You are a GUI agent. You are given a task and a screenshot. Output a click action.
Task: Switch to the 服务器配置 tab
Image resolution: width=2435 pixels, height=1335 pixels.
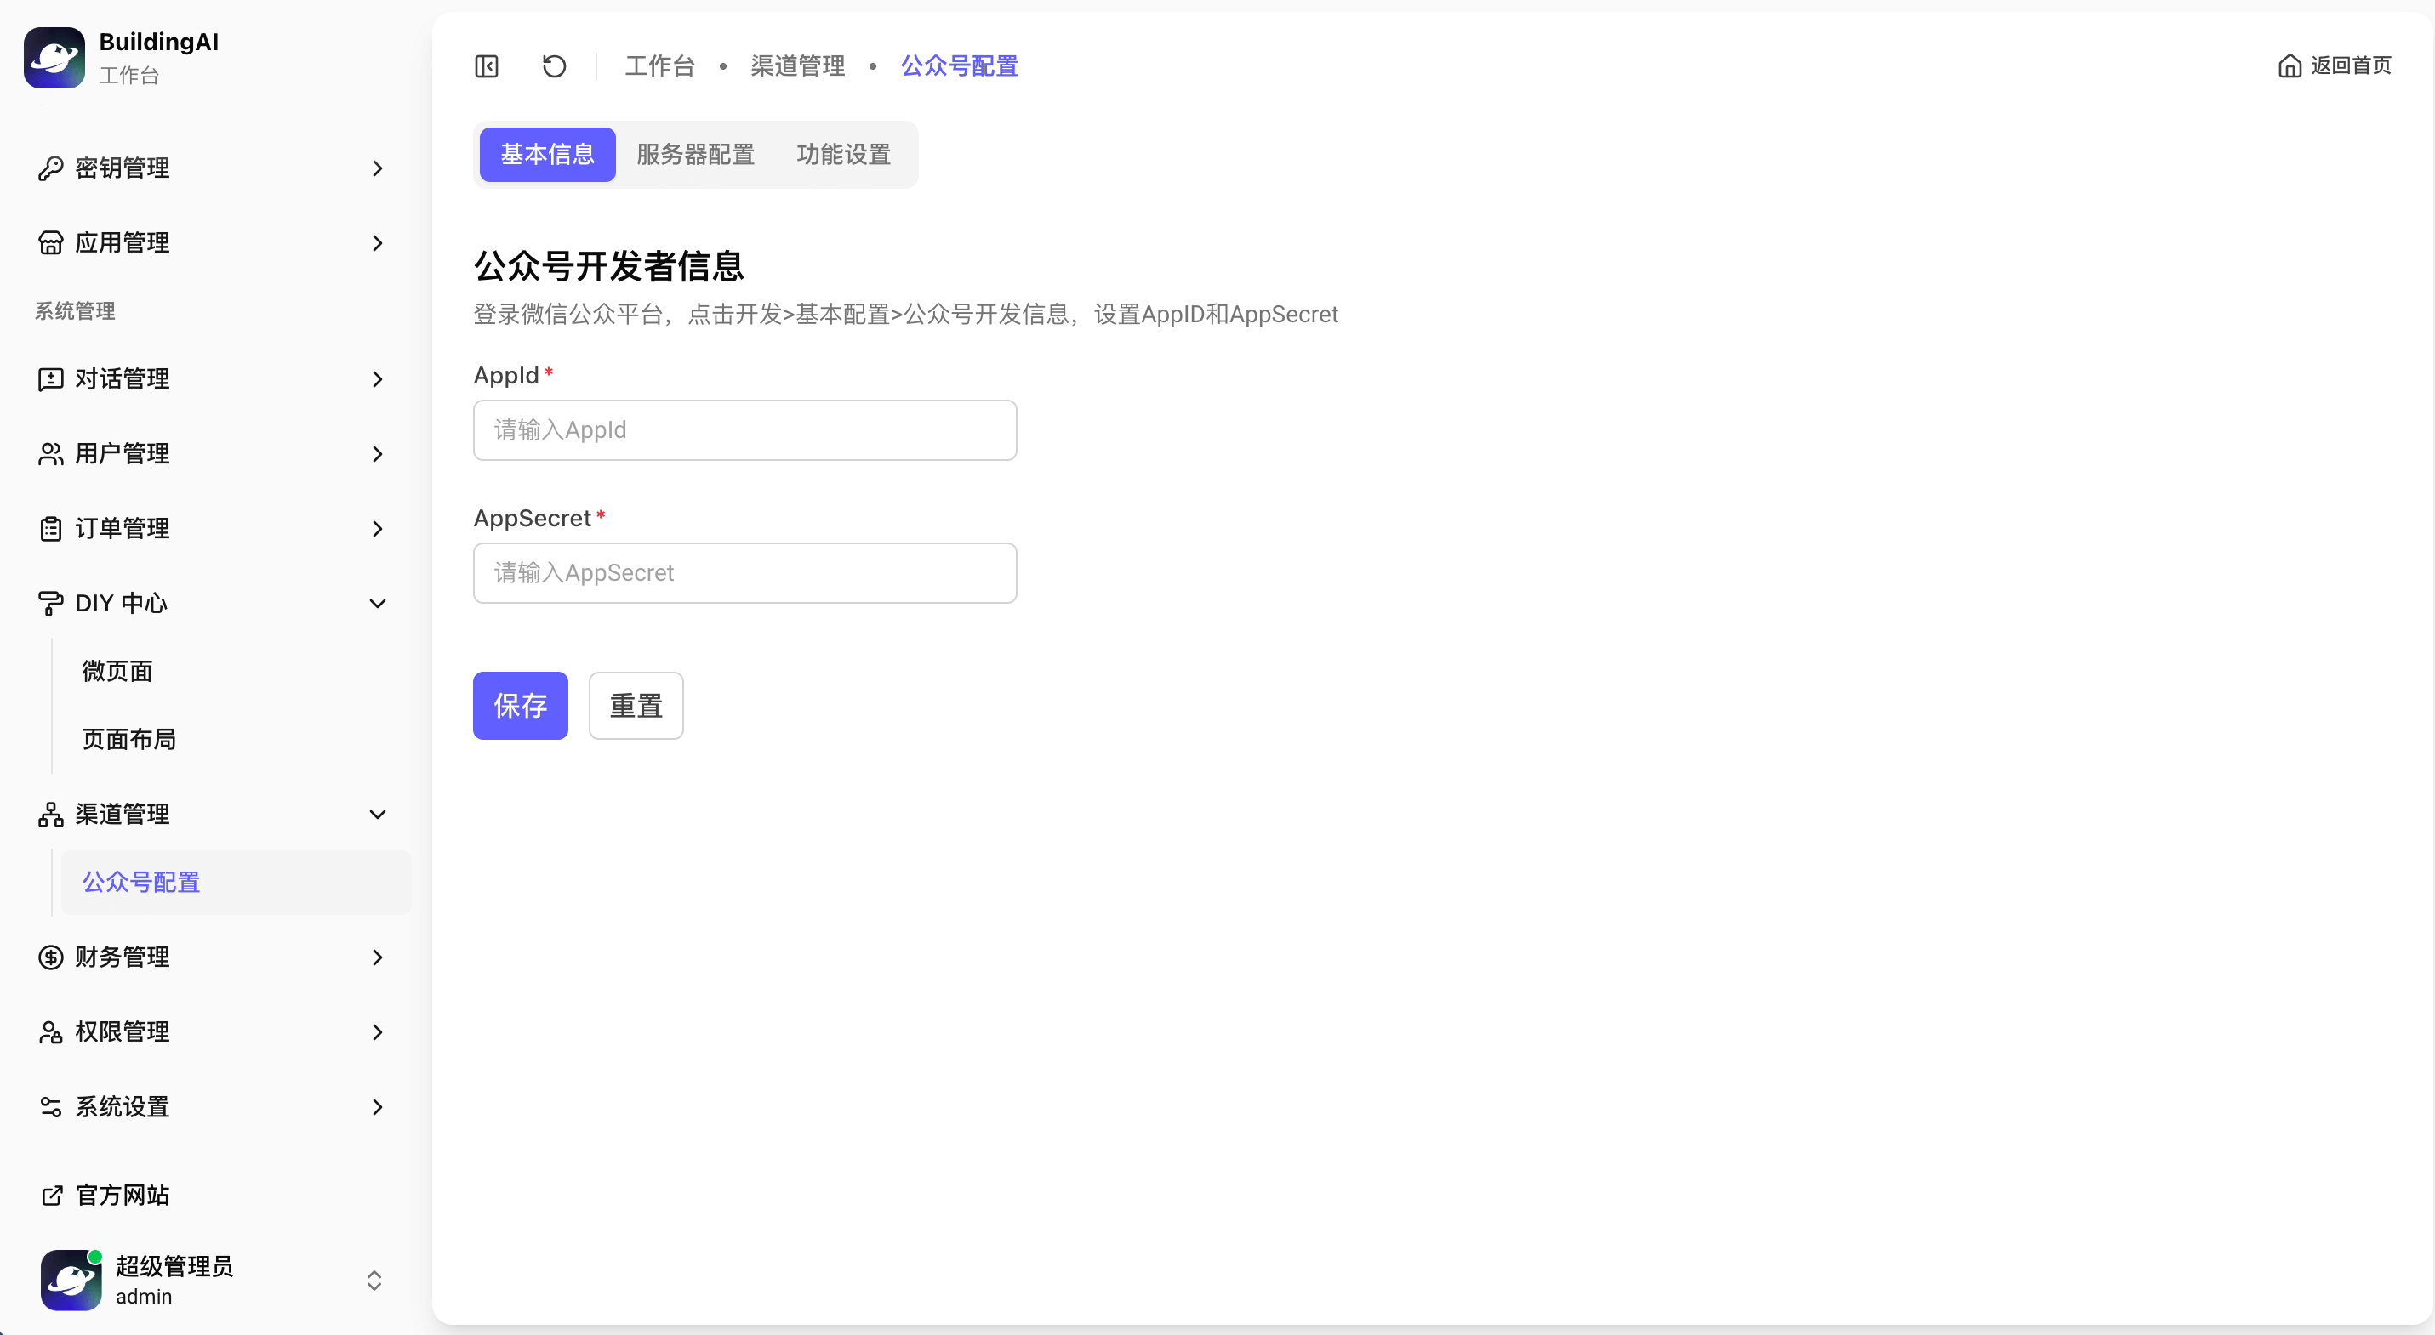coord(695,155)
